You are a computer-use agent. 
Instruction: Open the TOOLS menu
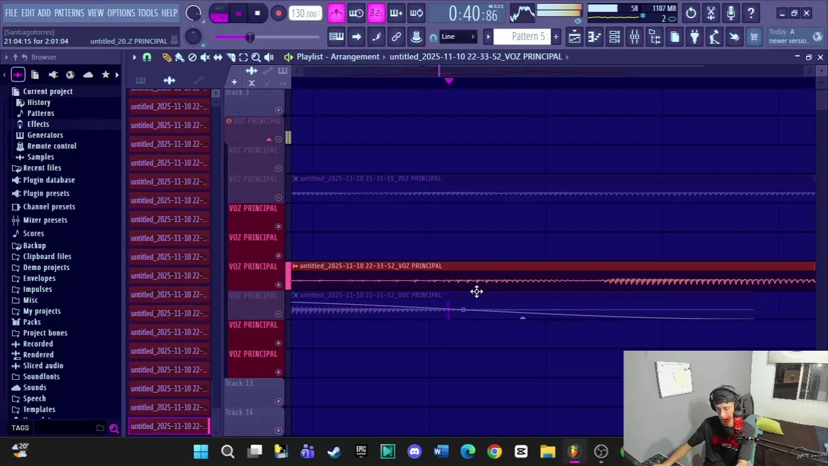pyautogui.click(x=148, y=13)
